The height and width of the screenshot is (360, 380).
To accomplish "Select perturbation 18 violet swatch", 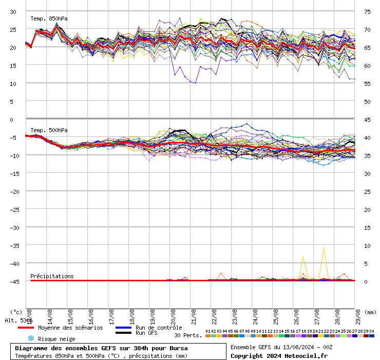I will 303,336.
